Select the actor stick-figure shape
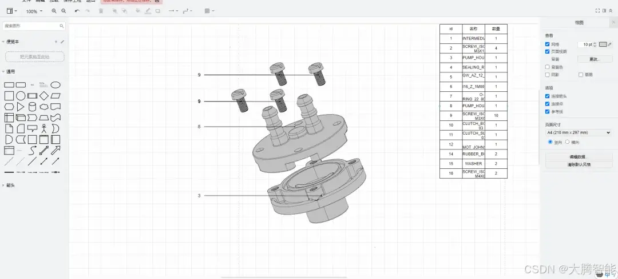 click(43, 128)
